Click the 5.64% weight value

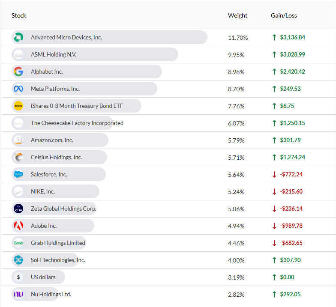236,175
